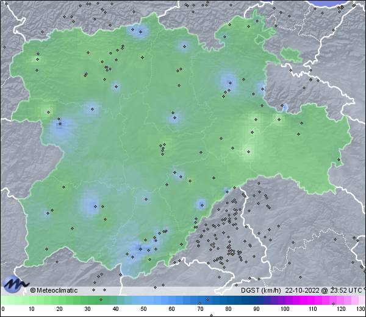The image size is (366, 317).
Task: Select the DGST (km/h) label
Action: point(261,290)
